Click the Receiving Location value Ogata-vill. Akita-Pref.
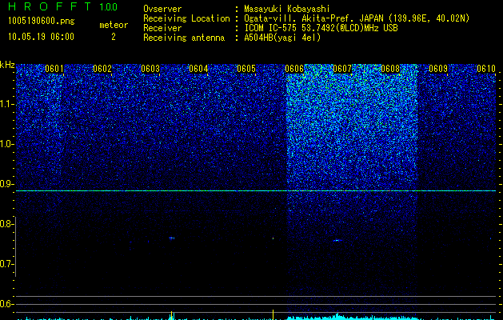This screenshot has width=503, height=320. point(300,18)
